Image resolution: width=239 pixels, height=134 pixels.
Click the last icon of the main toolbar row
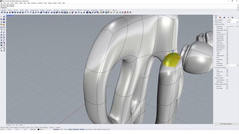coord(130,12)
